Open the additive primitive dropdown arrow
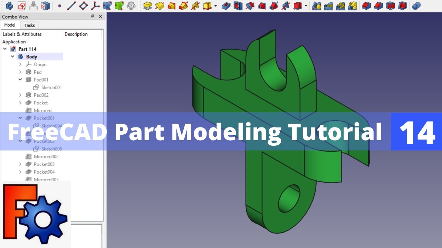The height and width of the screenshot is (248, 442). click(x=215, y=6)
